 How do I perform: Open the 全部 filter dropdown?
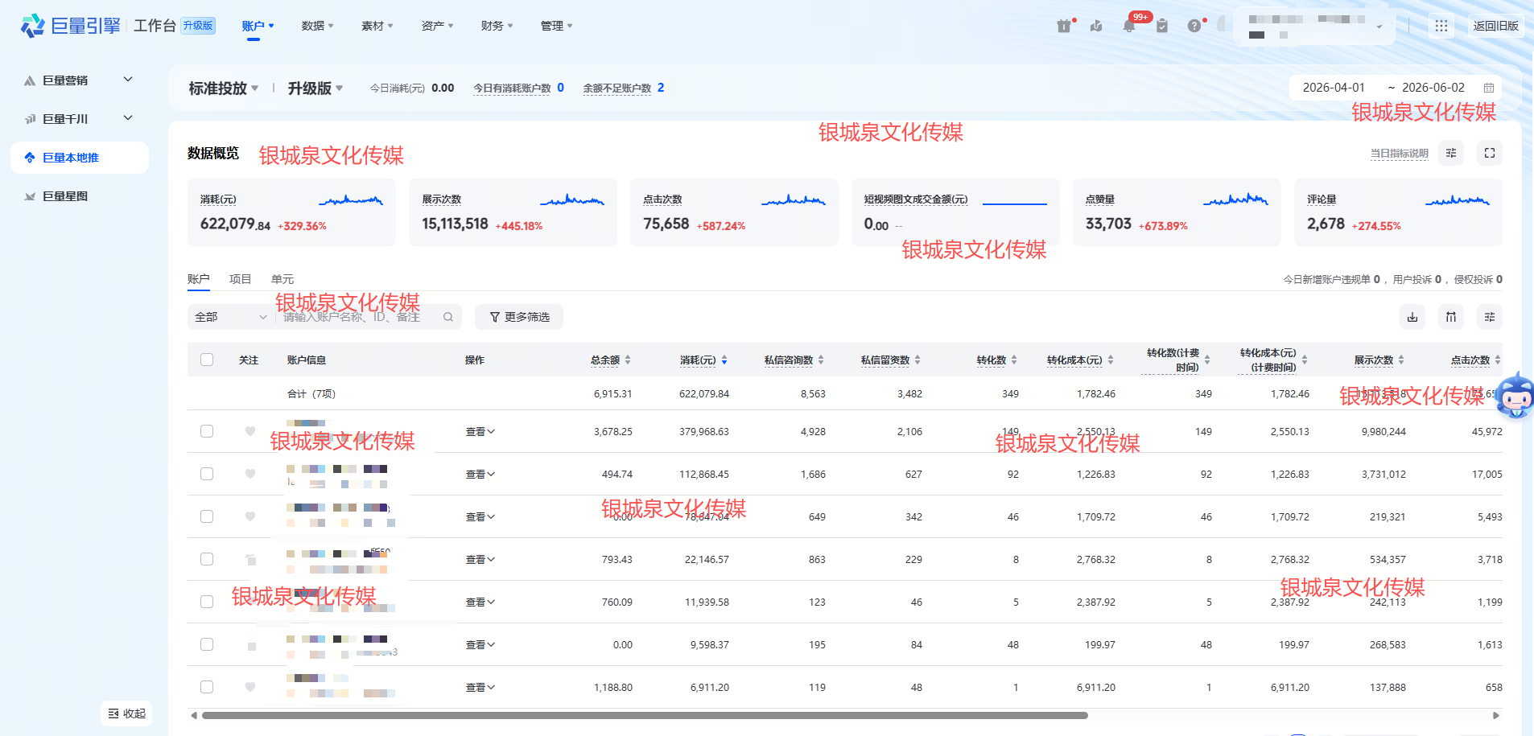(231, 317)
